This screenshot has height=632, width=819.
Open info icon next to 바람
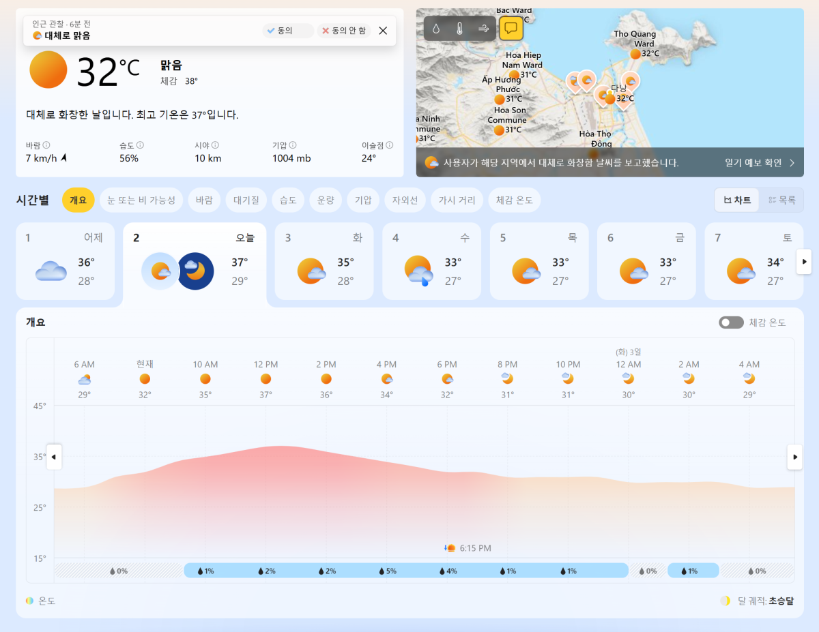tap(46, 145)
